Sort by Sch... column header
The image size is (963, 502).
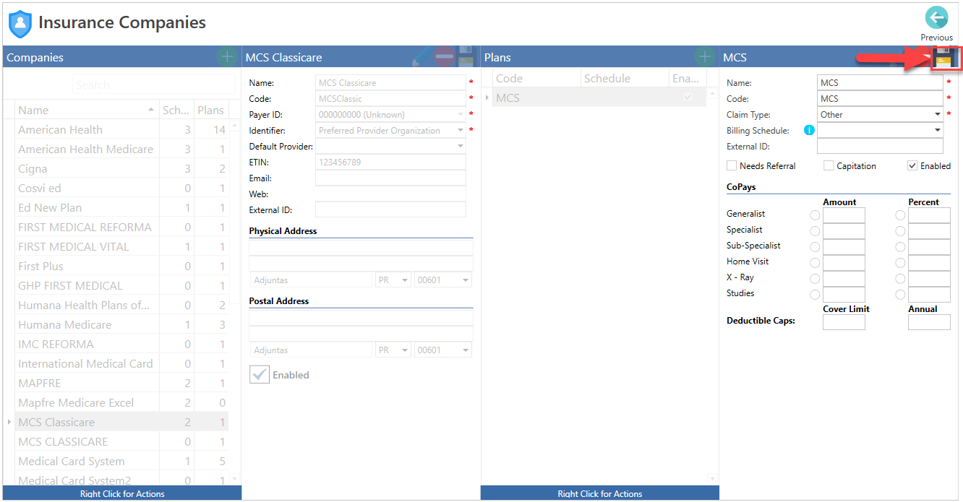coord(176,110)
